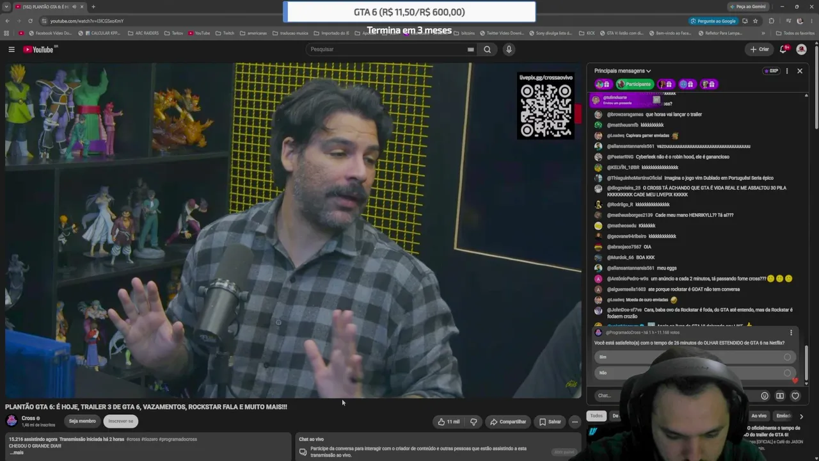Image resolution: width=819 pixels, height=461 pixels.
Task: Open more actions below the video
Action: pos(575,421)
